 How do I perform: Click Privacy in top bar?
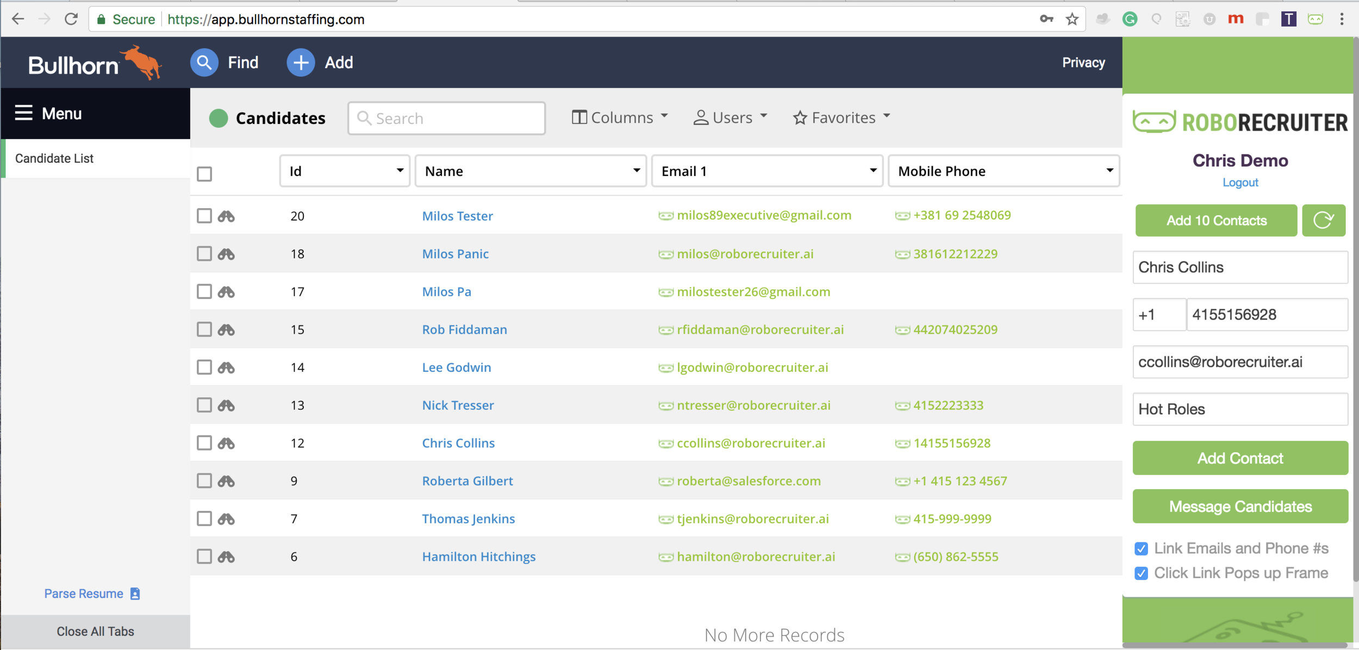click(1083, 62)
